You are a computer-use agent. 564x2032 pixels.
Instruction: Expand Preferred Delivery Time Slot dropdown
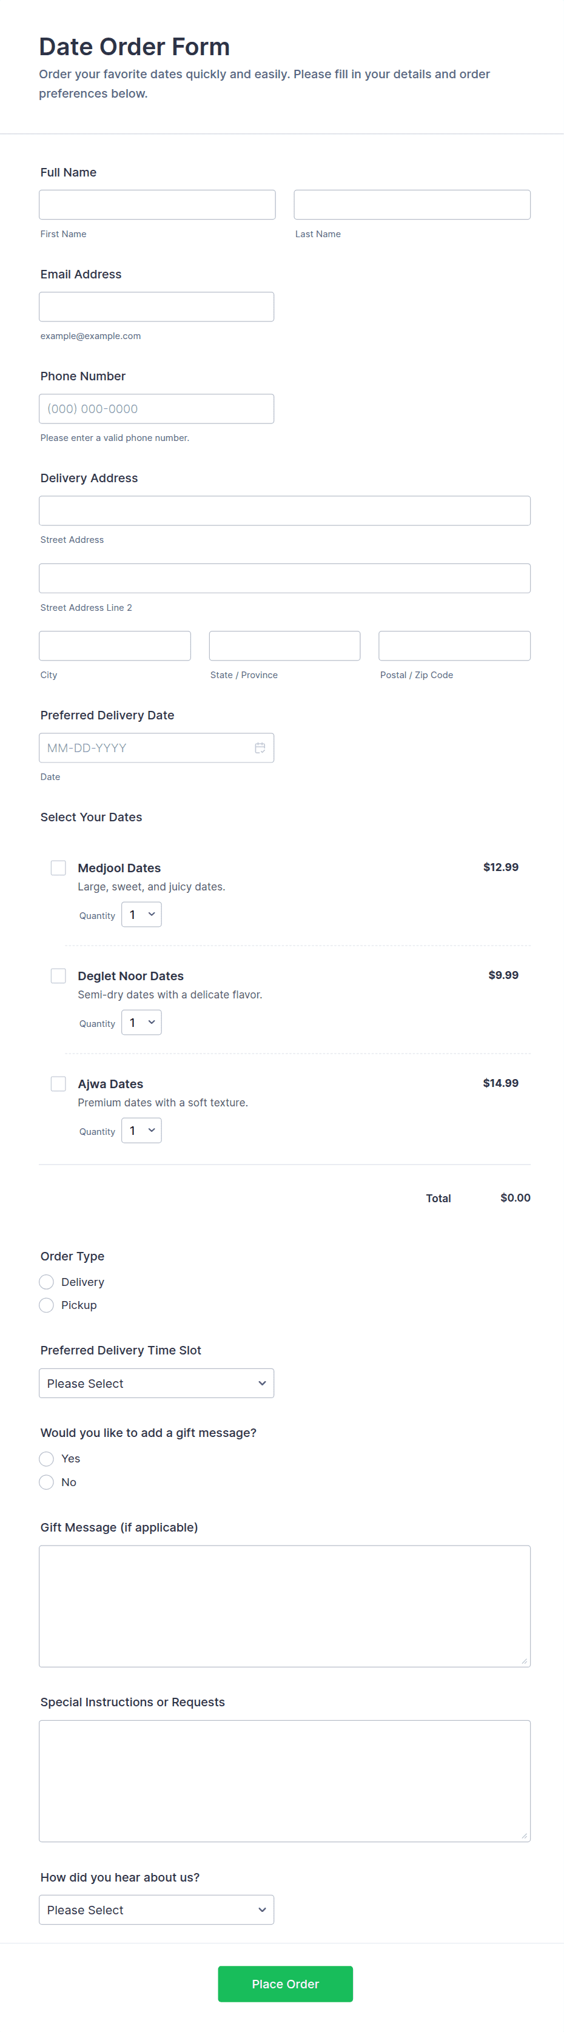(156, 1384)
